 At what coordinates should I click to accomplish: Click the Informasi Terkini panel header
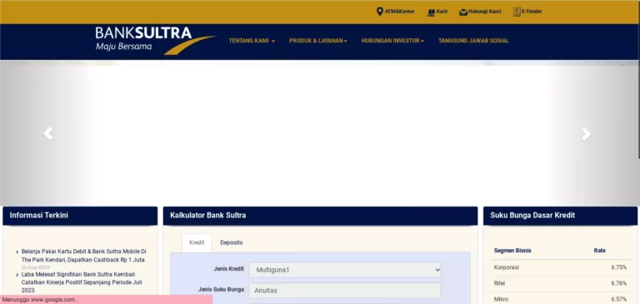(x=80, y=216)
